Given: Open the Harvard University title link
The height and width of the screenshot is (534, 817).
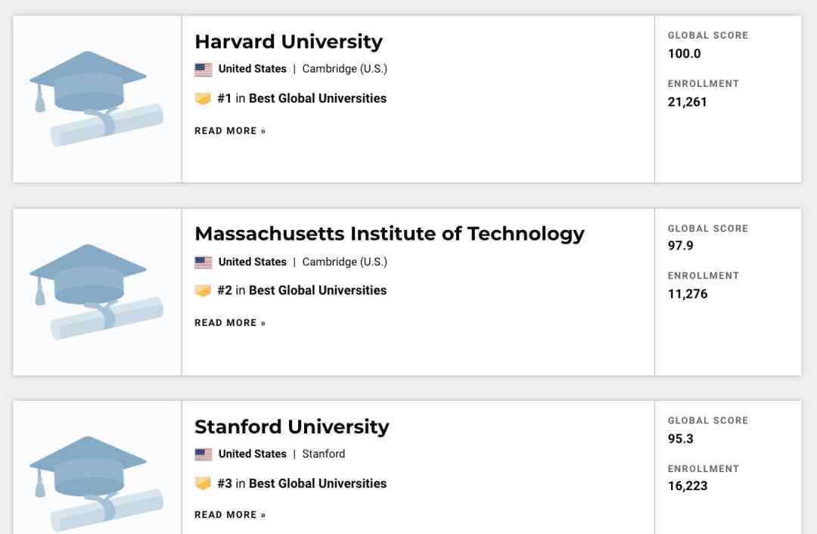Looking at the screenshot, I should click(289, 42).
